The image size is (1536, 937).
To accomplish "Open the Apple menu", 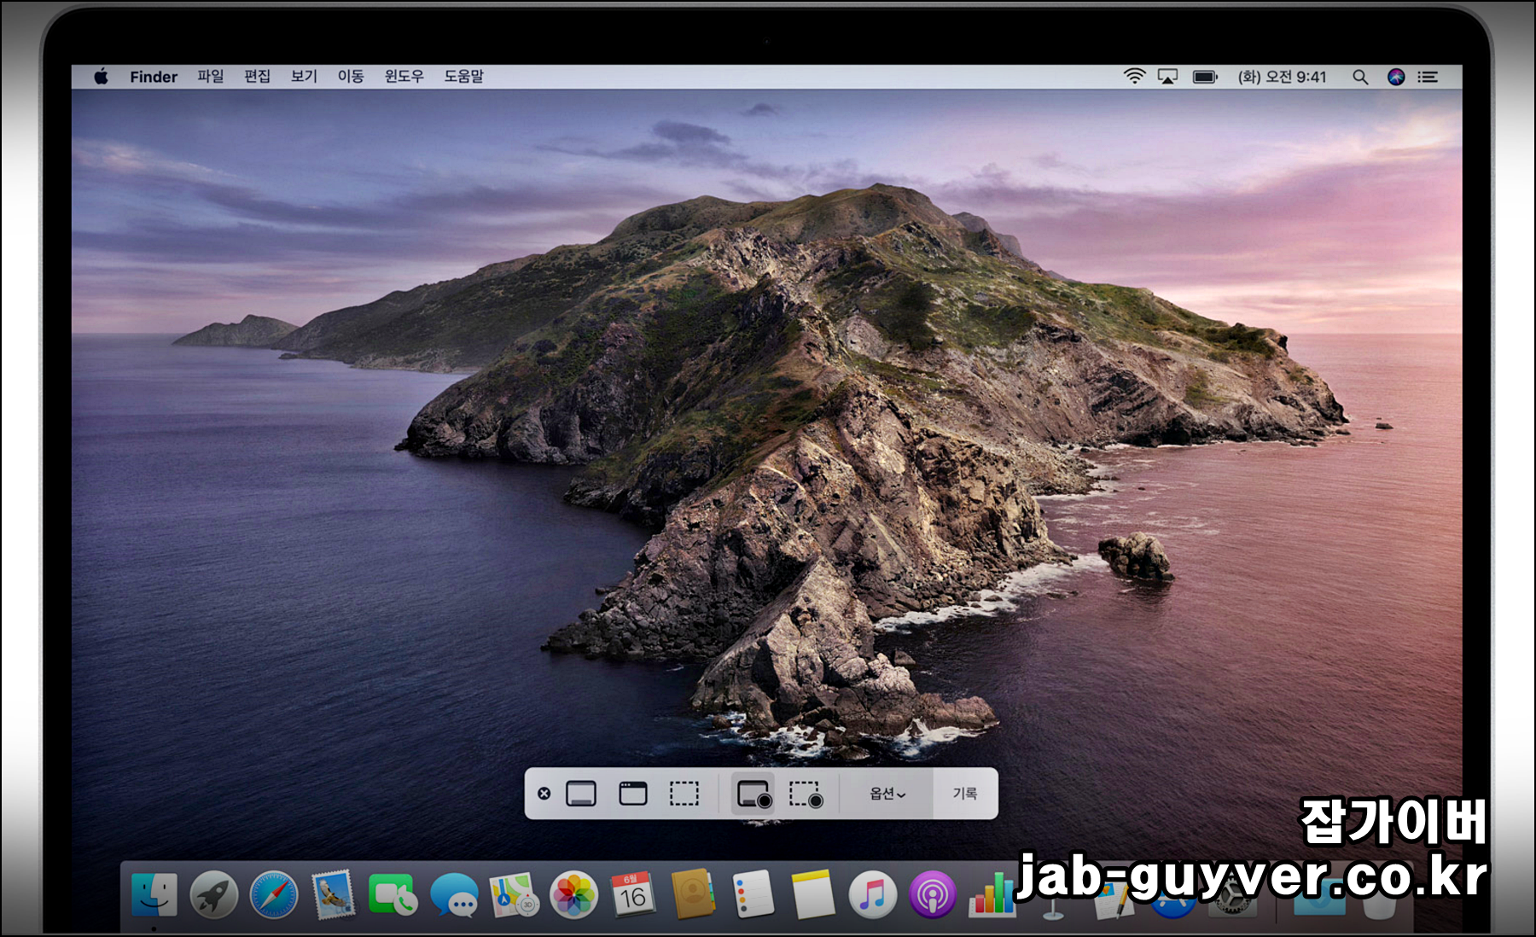I will (101, 77).
